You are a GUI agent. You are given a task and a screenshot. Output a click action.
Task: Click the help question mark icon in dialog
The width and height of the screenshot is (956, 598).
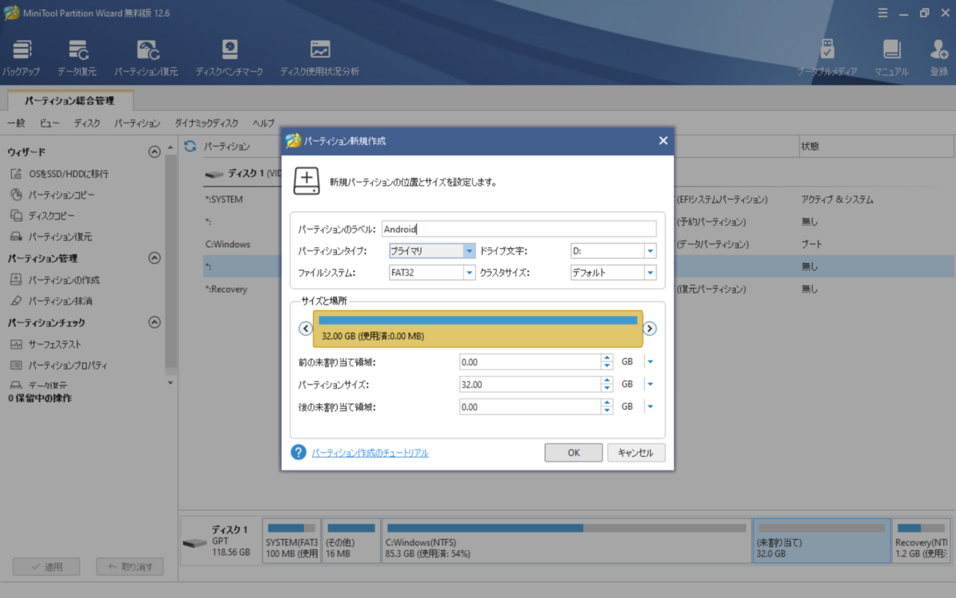(x=299, y=452)
